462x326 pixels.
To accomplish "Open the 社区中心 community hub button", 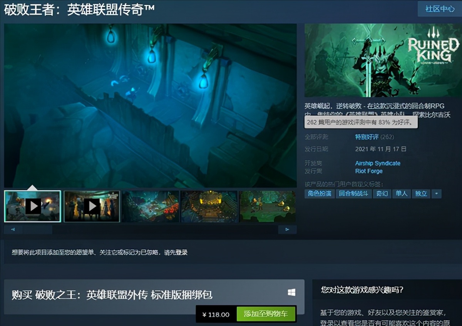I will [x=440, y=8].
